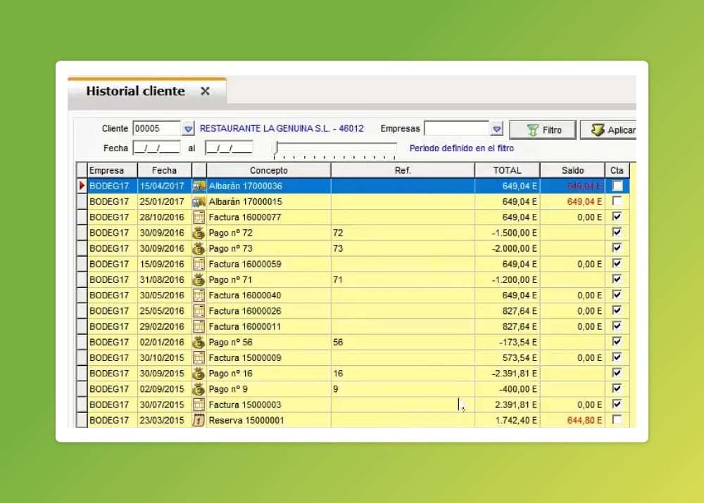Click the reservation icon beside Reserva 15000001
This screenshot has height=503, width=704.
click(199, 420)
